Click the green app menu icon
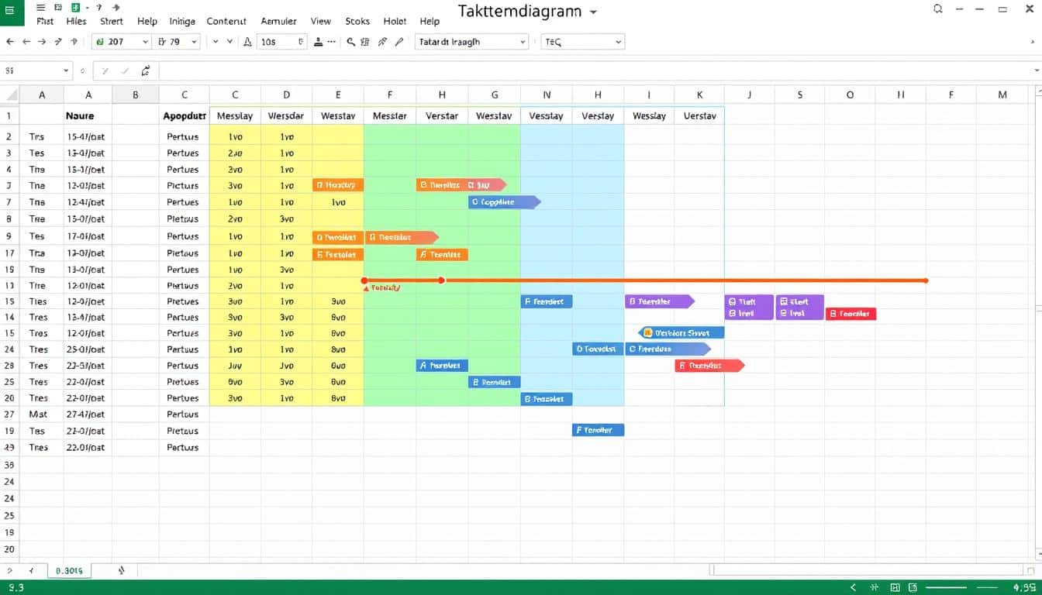 coord(12,12)
